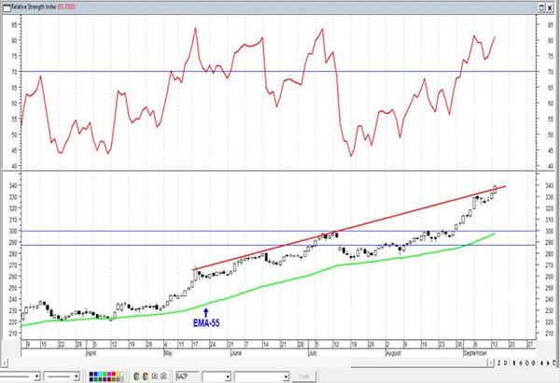
Task: Click the May label on date axis
Action: [168, 353]
